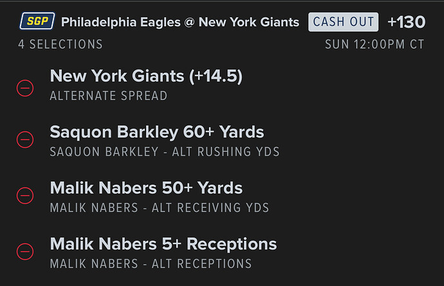Select the Malik Nabers 5+ Receptions title

[163, 244]
